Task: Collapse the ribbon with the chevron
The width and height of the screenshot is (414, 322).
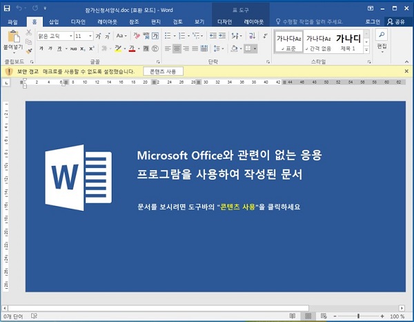Action: [406, 62]
